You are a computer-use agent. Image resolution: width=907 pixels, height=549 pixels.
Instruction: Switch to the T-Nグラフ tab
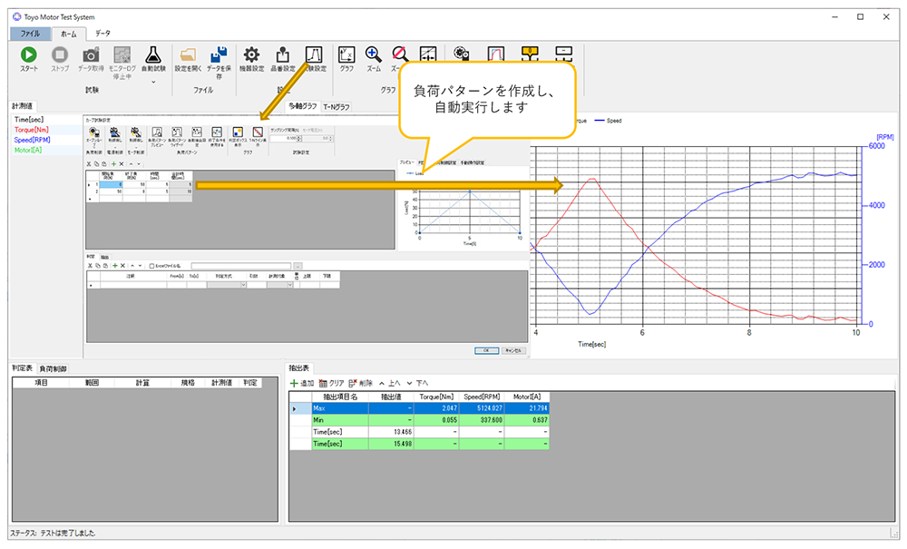336,106
